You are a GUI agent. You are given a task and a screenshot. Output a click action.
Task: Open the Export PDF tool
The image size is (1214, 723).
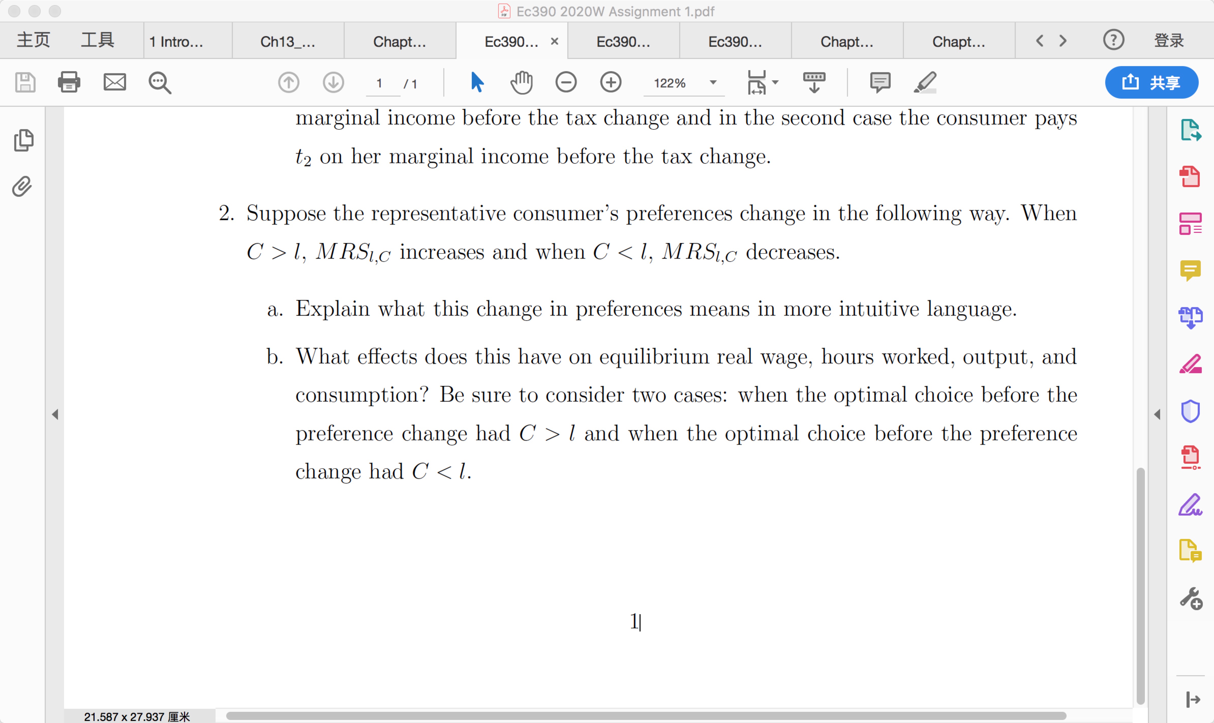pyautogui.click(x=1191, y=130)
